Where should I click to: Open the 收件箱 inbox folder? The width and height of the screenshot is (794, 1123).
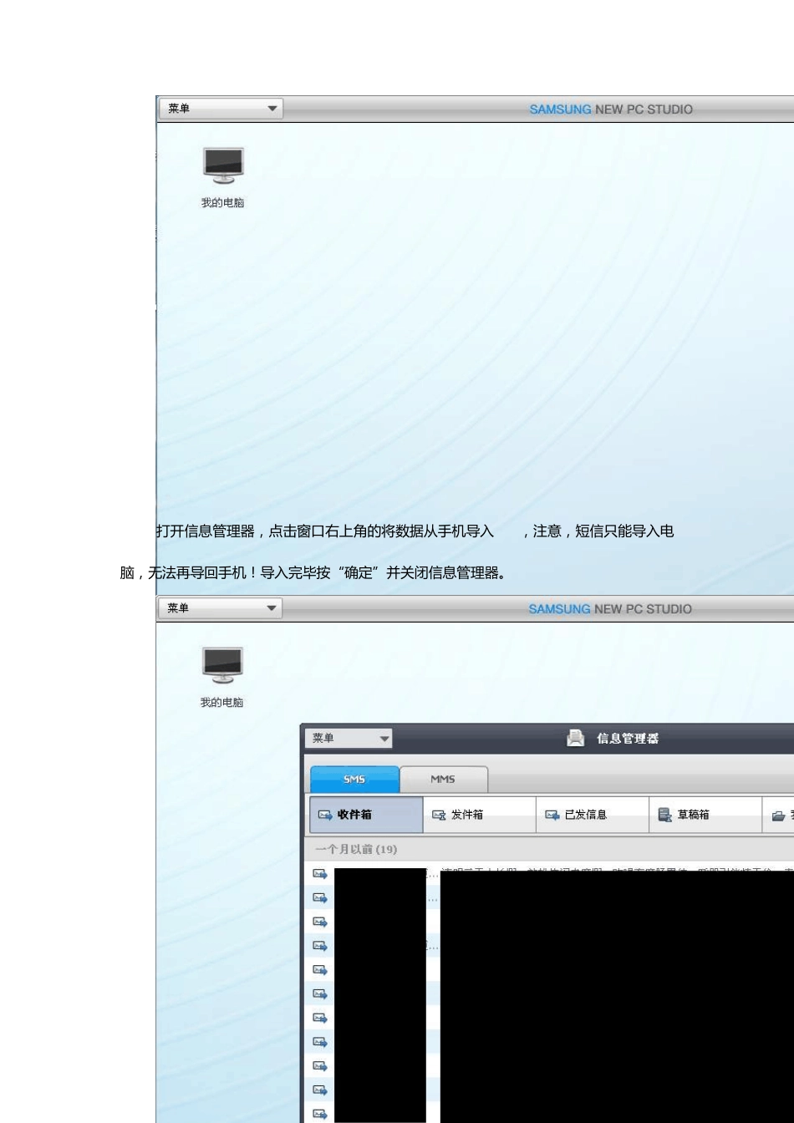(x=366, y=815)
